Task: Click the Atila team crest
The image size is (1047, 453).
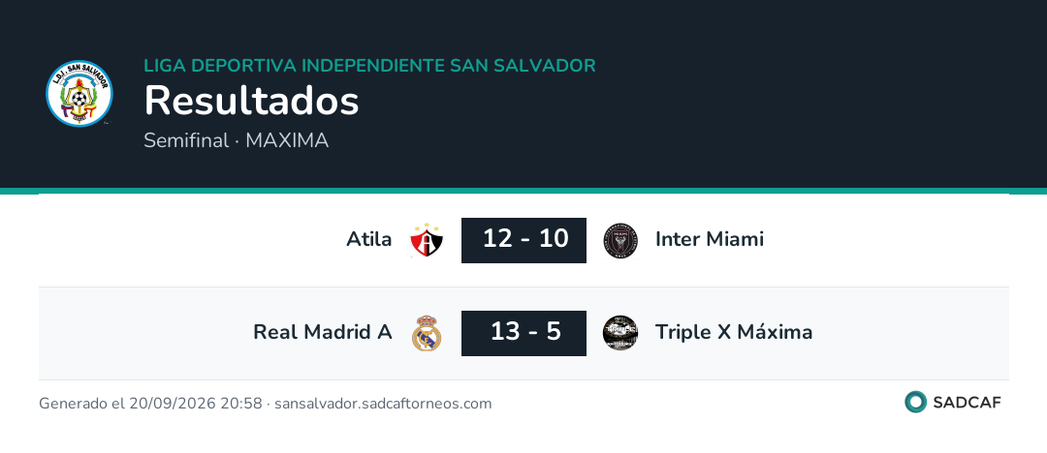Action: pos(427,240)
